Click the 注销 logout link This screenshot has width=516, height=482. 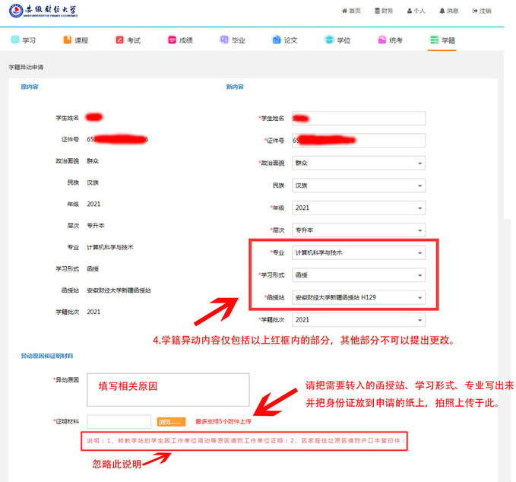481,11
